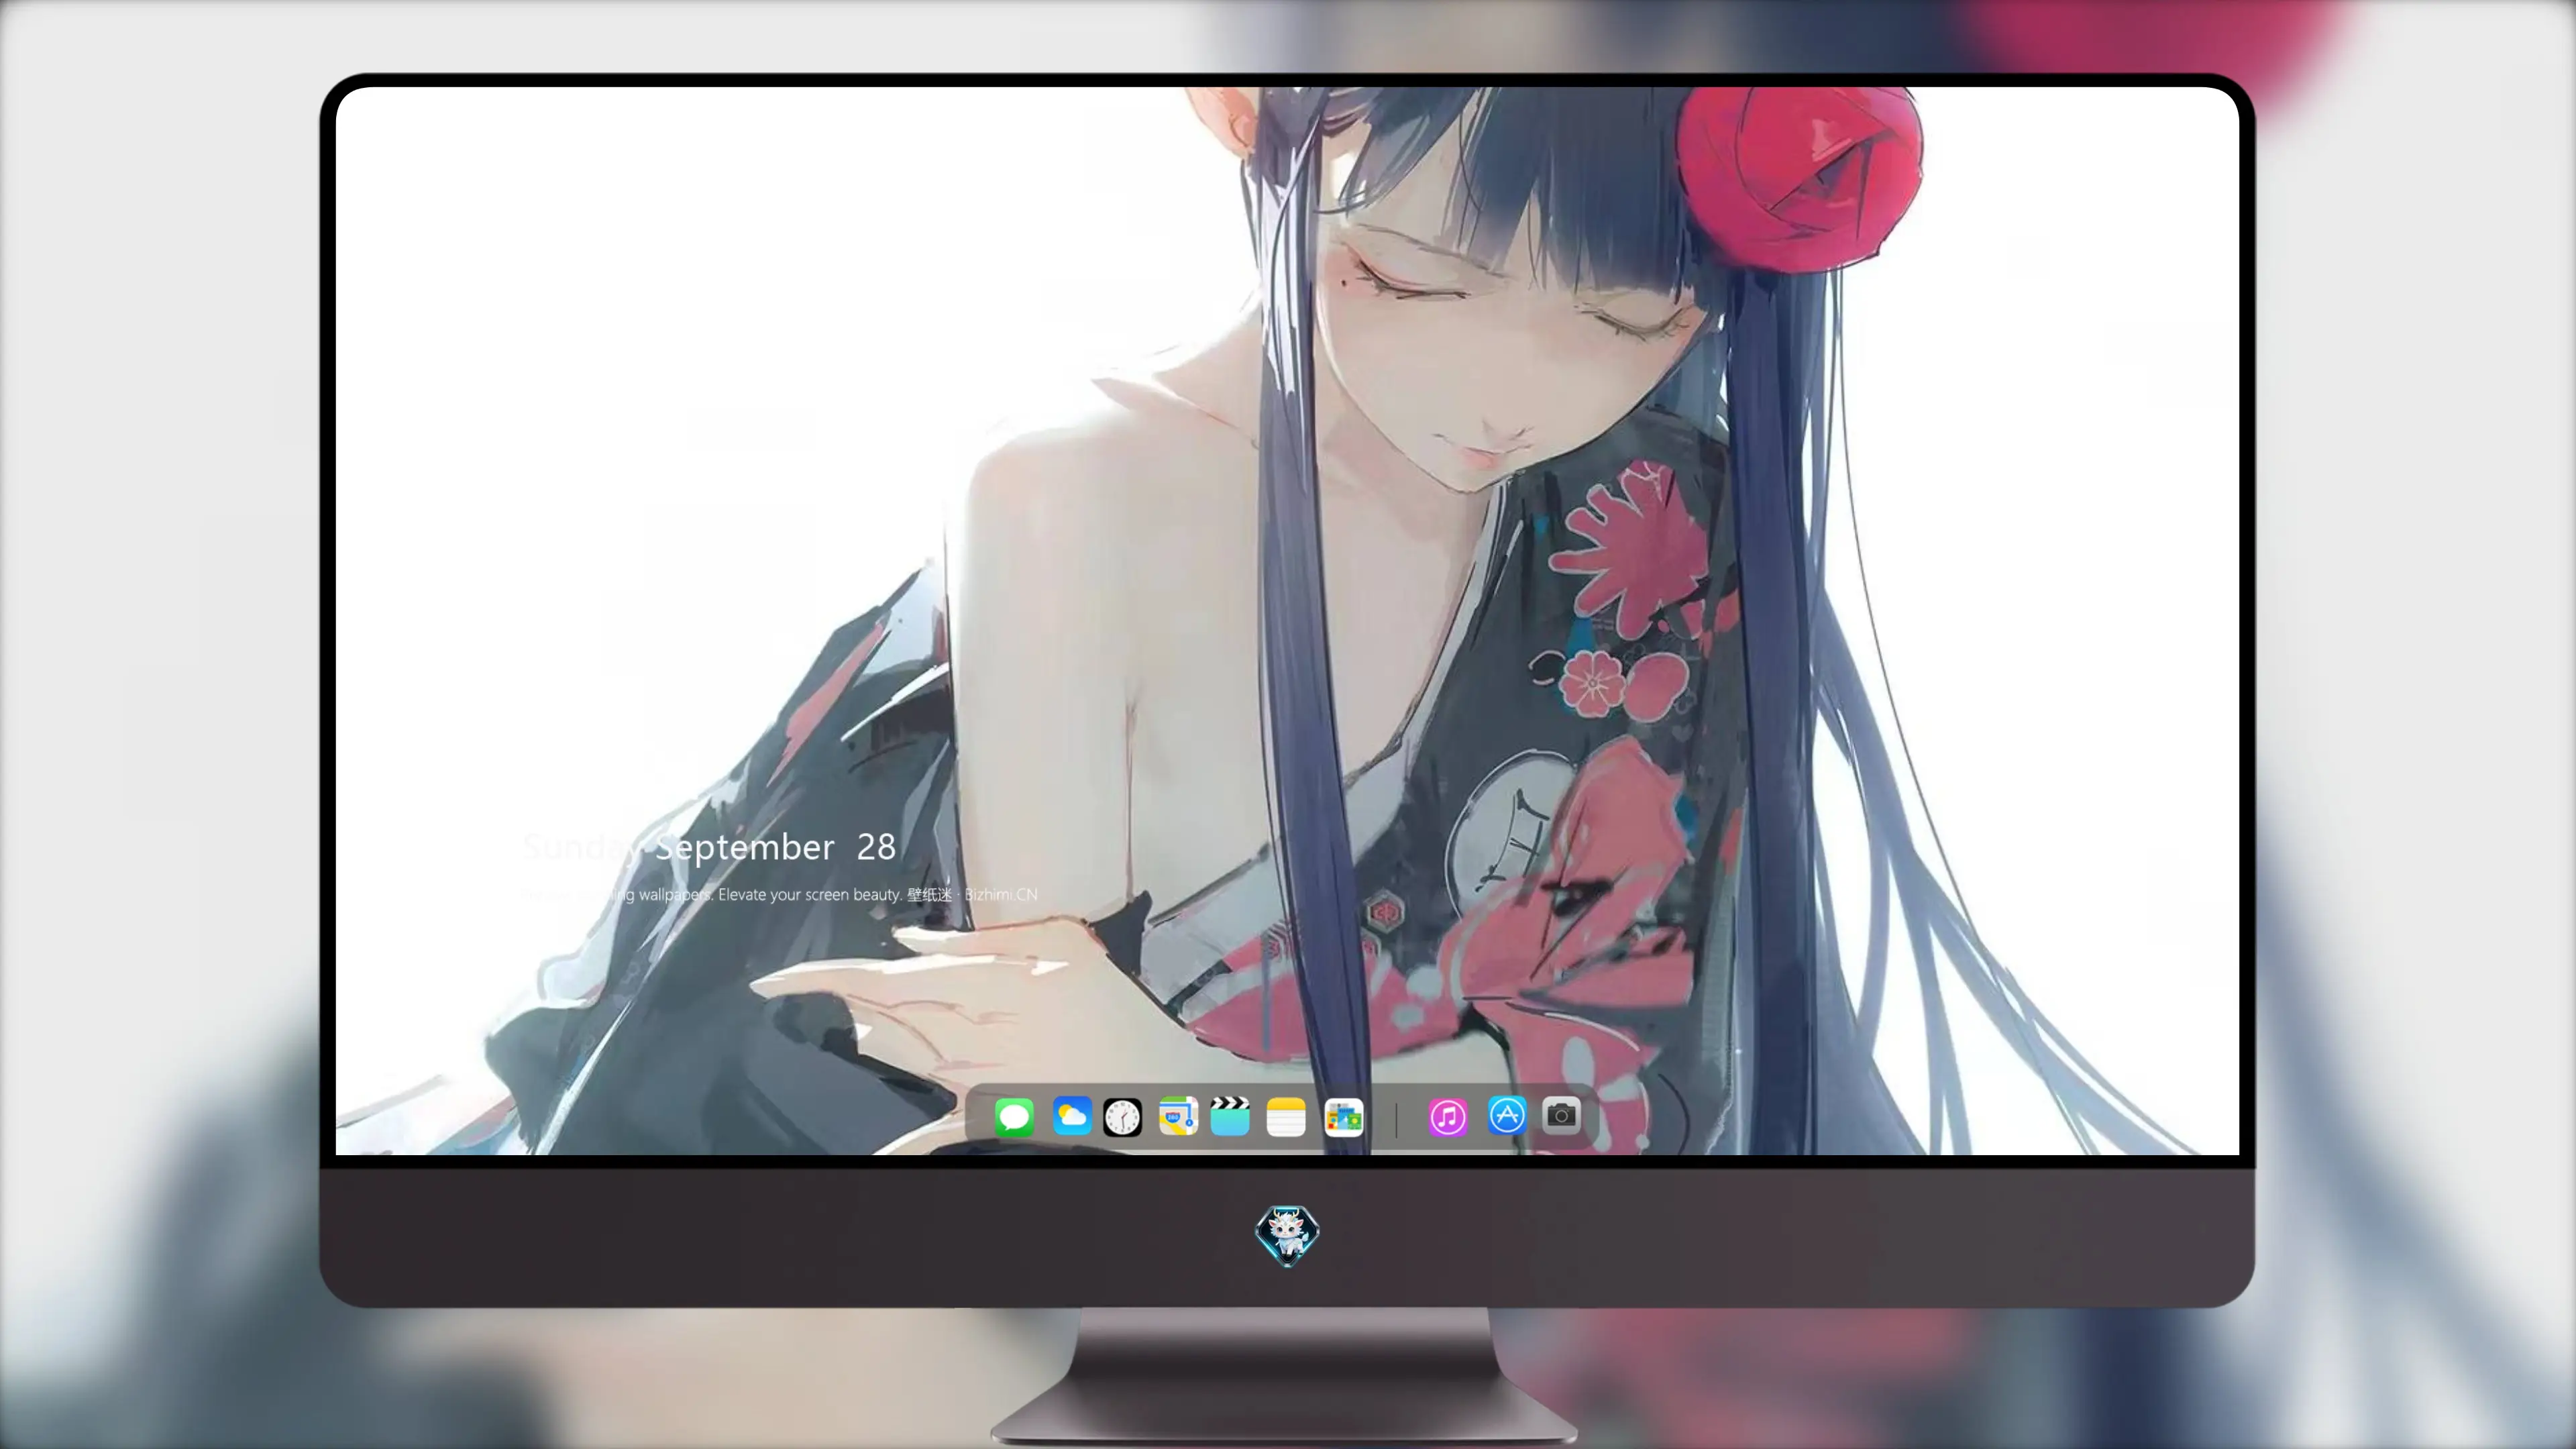Viewport: 2576px width, 1449px height.
Task: Open the yellow Notes app
Action: tap(1286, 1117)
